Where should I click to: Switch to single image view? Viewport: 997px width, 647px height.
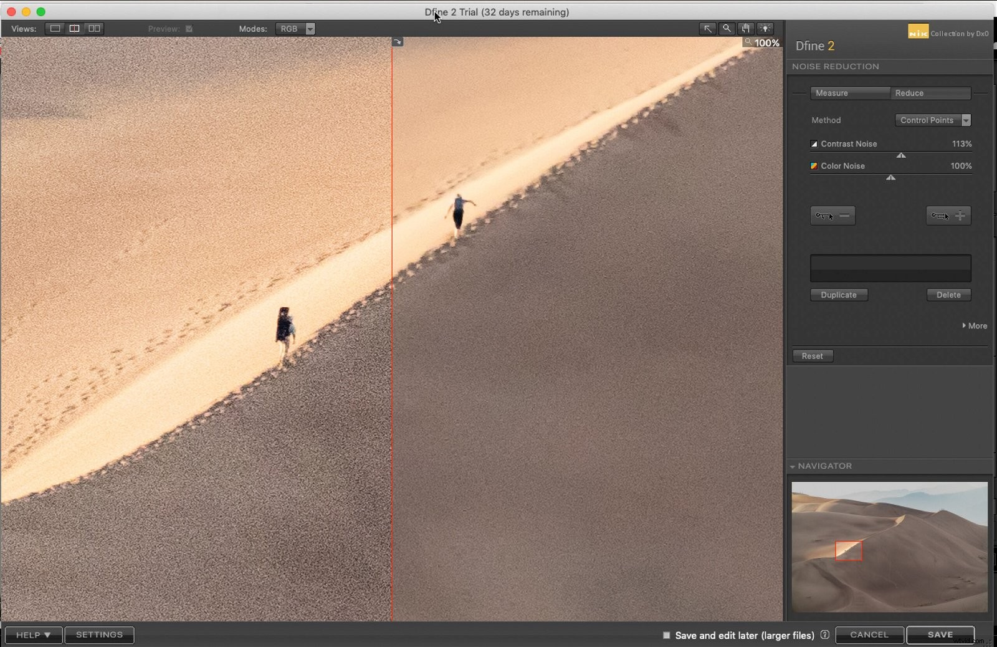click(55, 29)
